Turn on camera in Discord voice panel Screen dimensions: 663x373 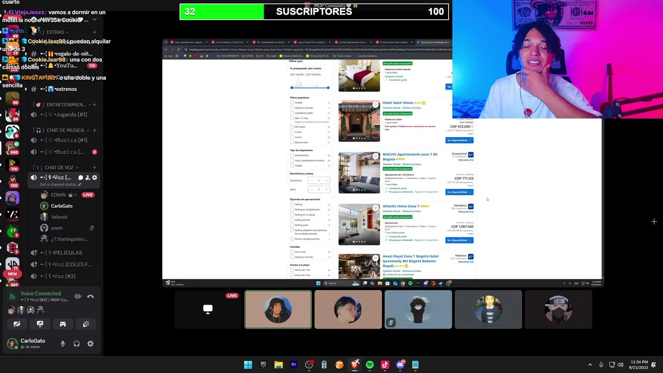pyautogui.click(x=17, y=324)
